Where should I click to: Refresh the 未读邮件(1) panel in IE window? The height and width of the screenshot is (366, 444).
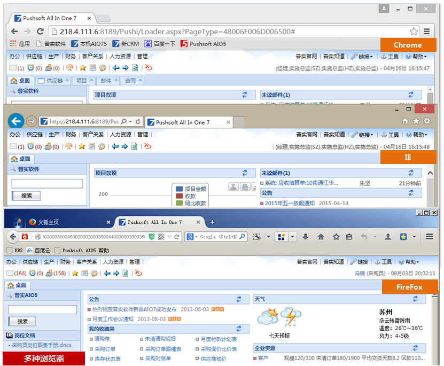click(411, 173)
